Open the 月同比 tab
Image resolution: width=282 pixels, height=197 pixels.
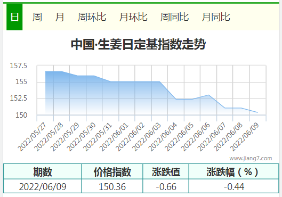tap(216, 17)
